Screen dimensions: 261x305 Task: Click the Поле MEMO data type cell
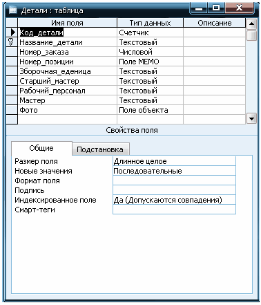coord(150,62)
